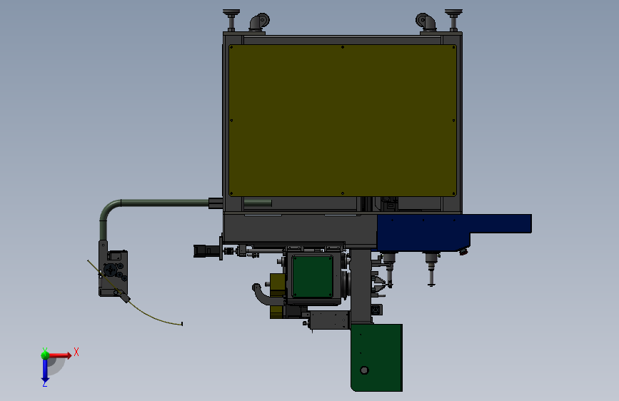Select the top-right leveling foot
619x401 pixels.
coord(453,20)
